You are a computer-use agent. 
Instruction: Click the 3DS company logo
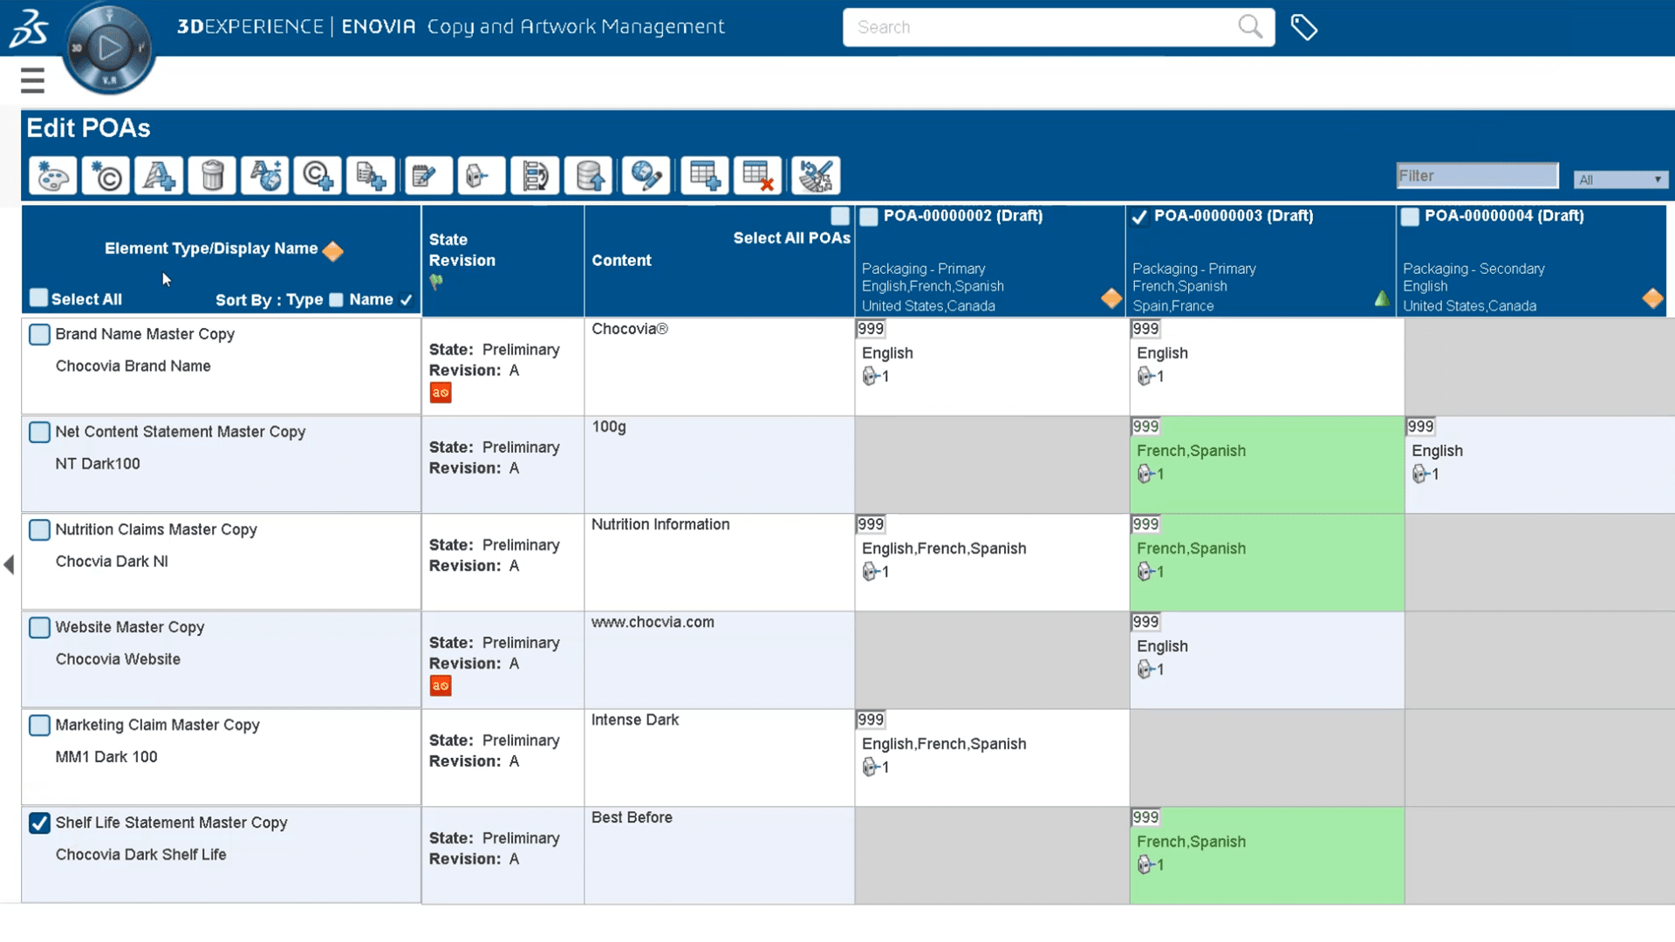(29, 28)
